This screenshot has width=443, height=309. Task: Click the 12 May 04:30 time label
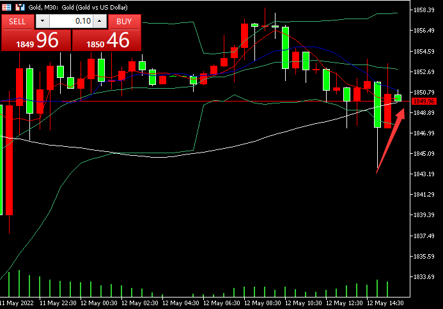[x=181, y=303]
